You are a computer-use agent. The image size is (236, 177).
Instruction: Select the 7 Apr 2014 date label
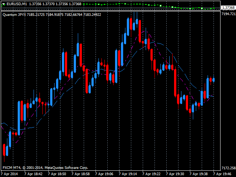9,174
